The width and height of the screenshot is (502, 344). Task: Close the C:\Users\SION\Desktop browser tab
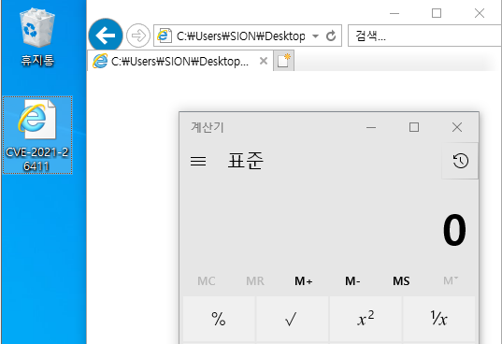[x=264, y=61]
